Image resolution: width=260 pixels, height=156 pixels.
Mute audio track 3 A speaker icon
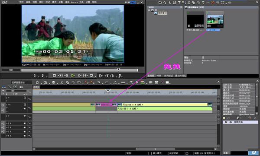pyautogui.click(x=25, y=132)
